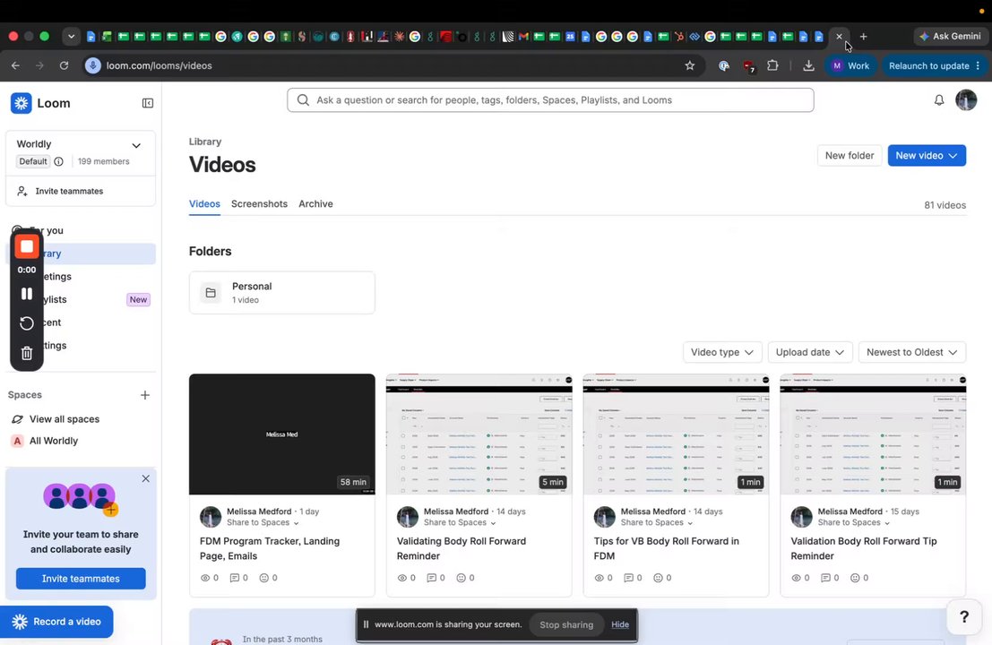Open the notifications bell
This screenshot has width=992, height=645.
point(939,100)
